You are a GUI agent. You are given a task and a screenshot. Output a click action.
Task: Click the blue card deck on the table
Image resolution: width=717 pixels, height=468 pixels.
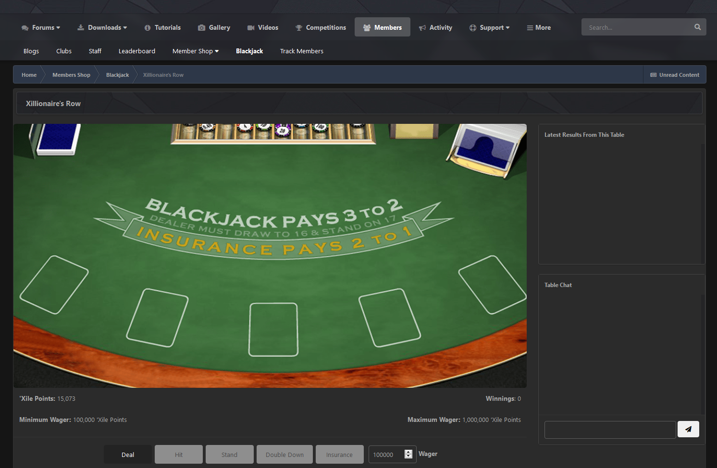click(x=58, y=139)
